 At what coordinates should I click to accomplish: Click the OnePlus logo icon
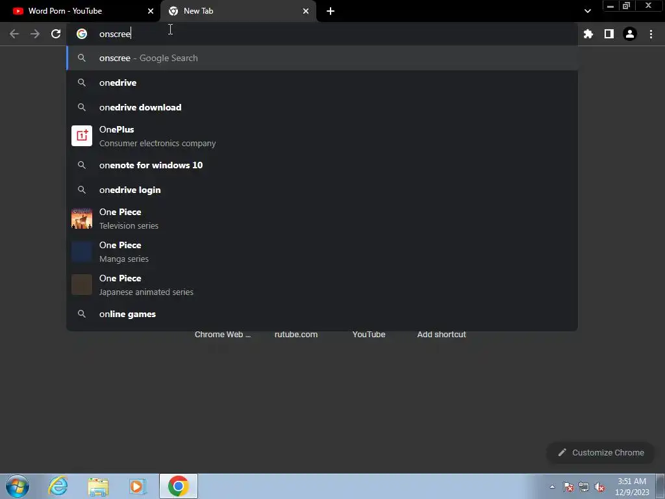[x=81, y=136]
